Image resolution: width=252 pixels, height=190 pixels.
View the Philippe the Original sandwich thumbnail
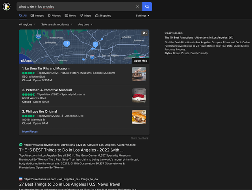(x=139, y=117)
